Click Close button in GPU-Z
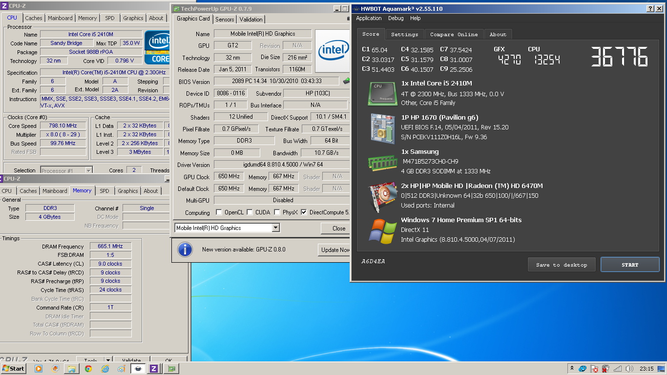Viewport: 667px width, 375px height. pyautogui.click(x=335, y=228)
